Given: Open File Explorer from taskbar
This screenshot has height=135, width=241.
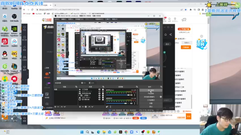Looking at the screenshot, I should pos(104,132).
